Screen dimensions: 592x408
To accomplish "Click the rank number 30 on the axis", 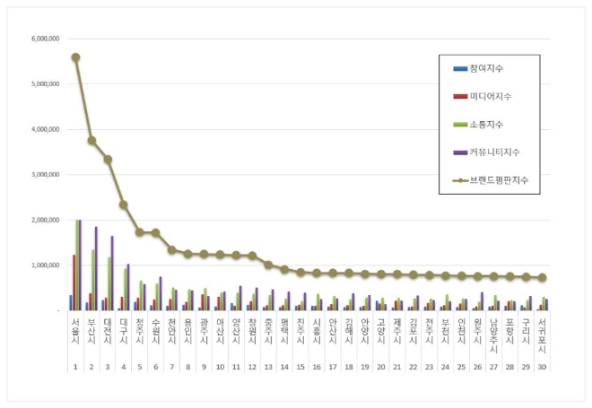I will pyautogui.click(x=543, y=366).
